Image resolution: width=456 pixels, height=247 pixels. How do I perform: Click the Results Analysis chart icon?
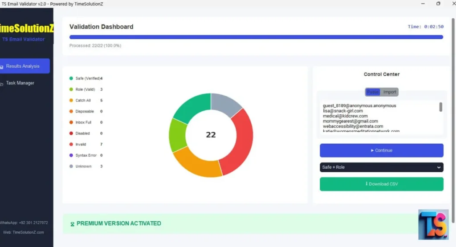1,67
